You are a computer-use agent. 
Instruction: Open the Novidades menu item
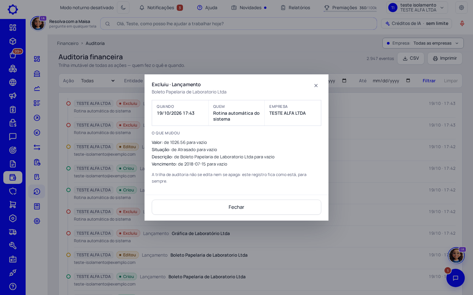(x=249, y=8)
